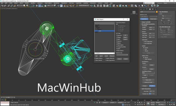The width and height of the screenshot is (176, 106).
Task: Select the Select and Rotate tool
Action: point(40,6)
